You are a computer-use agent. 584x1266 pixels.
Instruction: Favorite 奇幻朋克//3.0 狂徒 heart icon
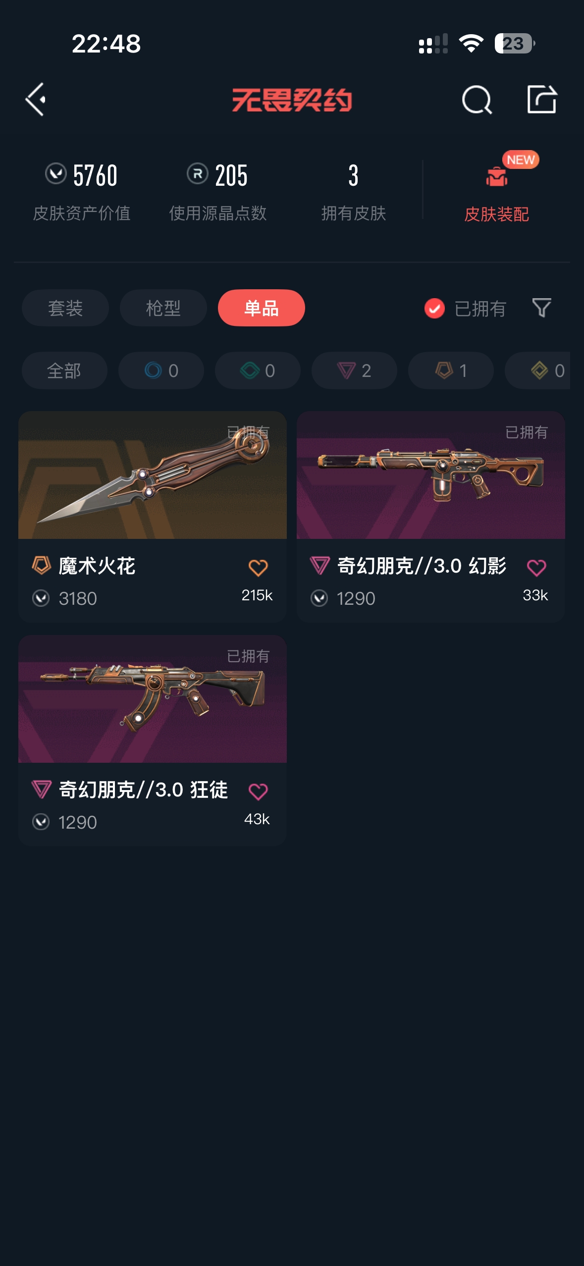tap(258, 791)
